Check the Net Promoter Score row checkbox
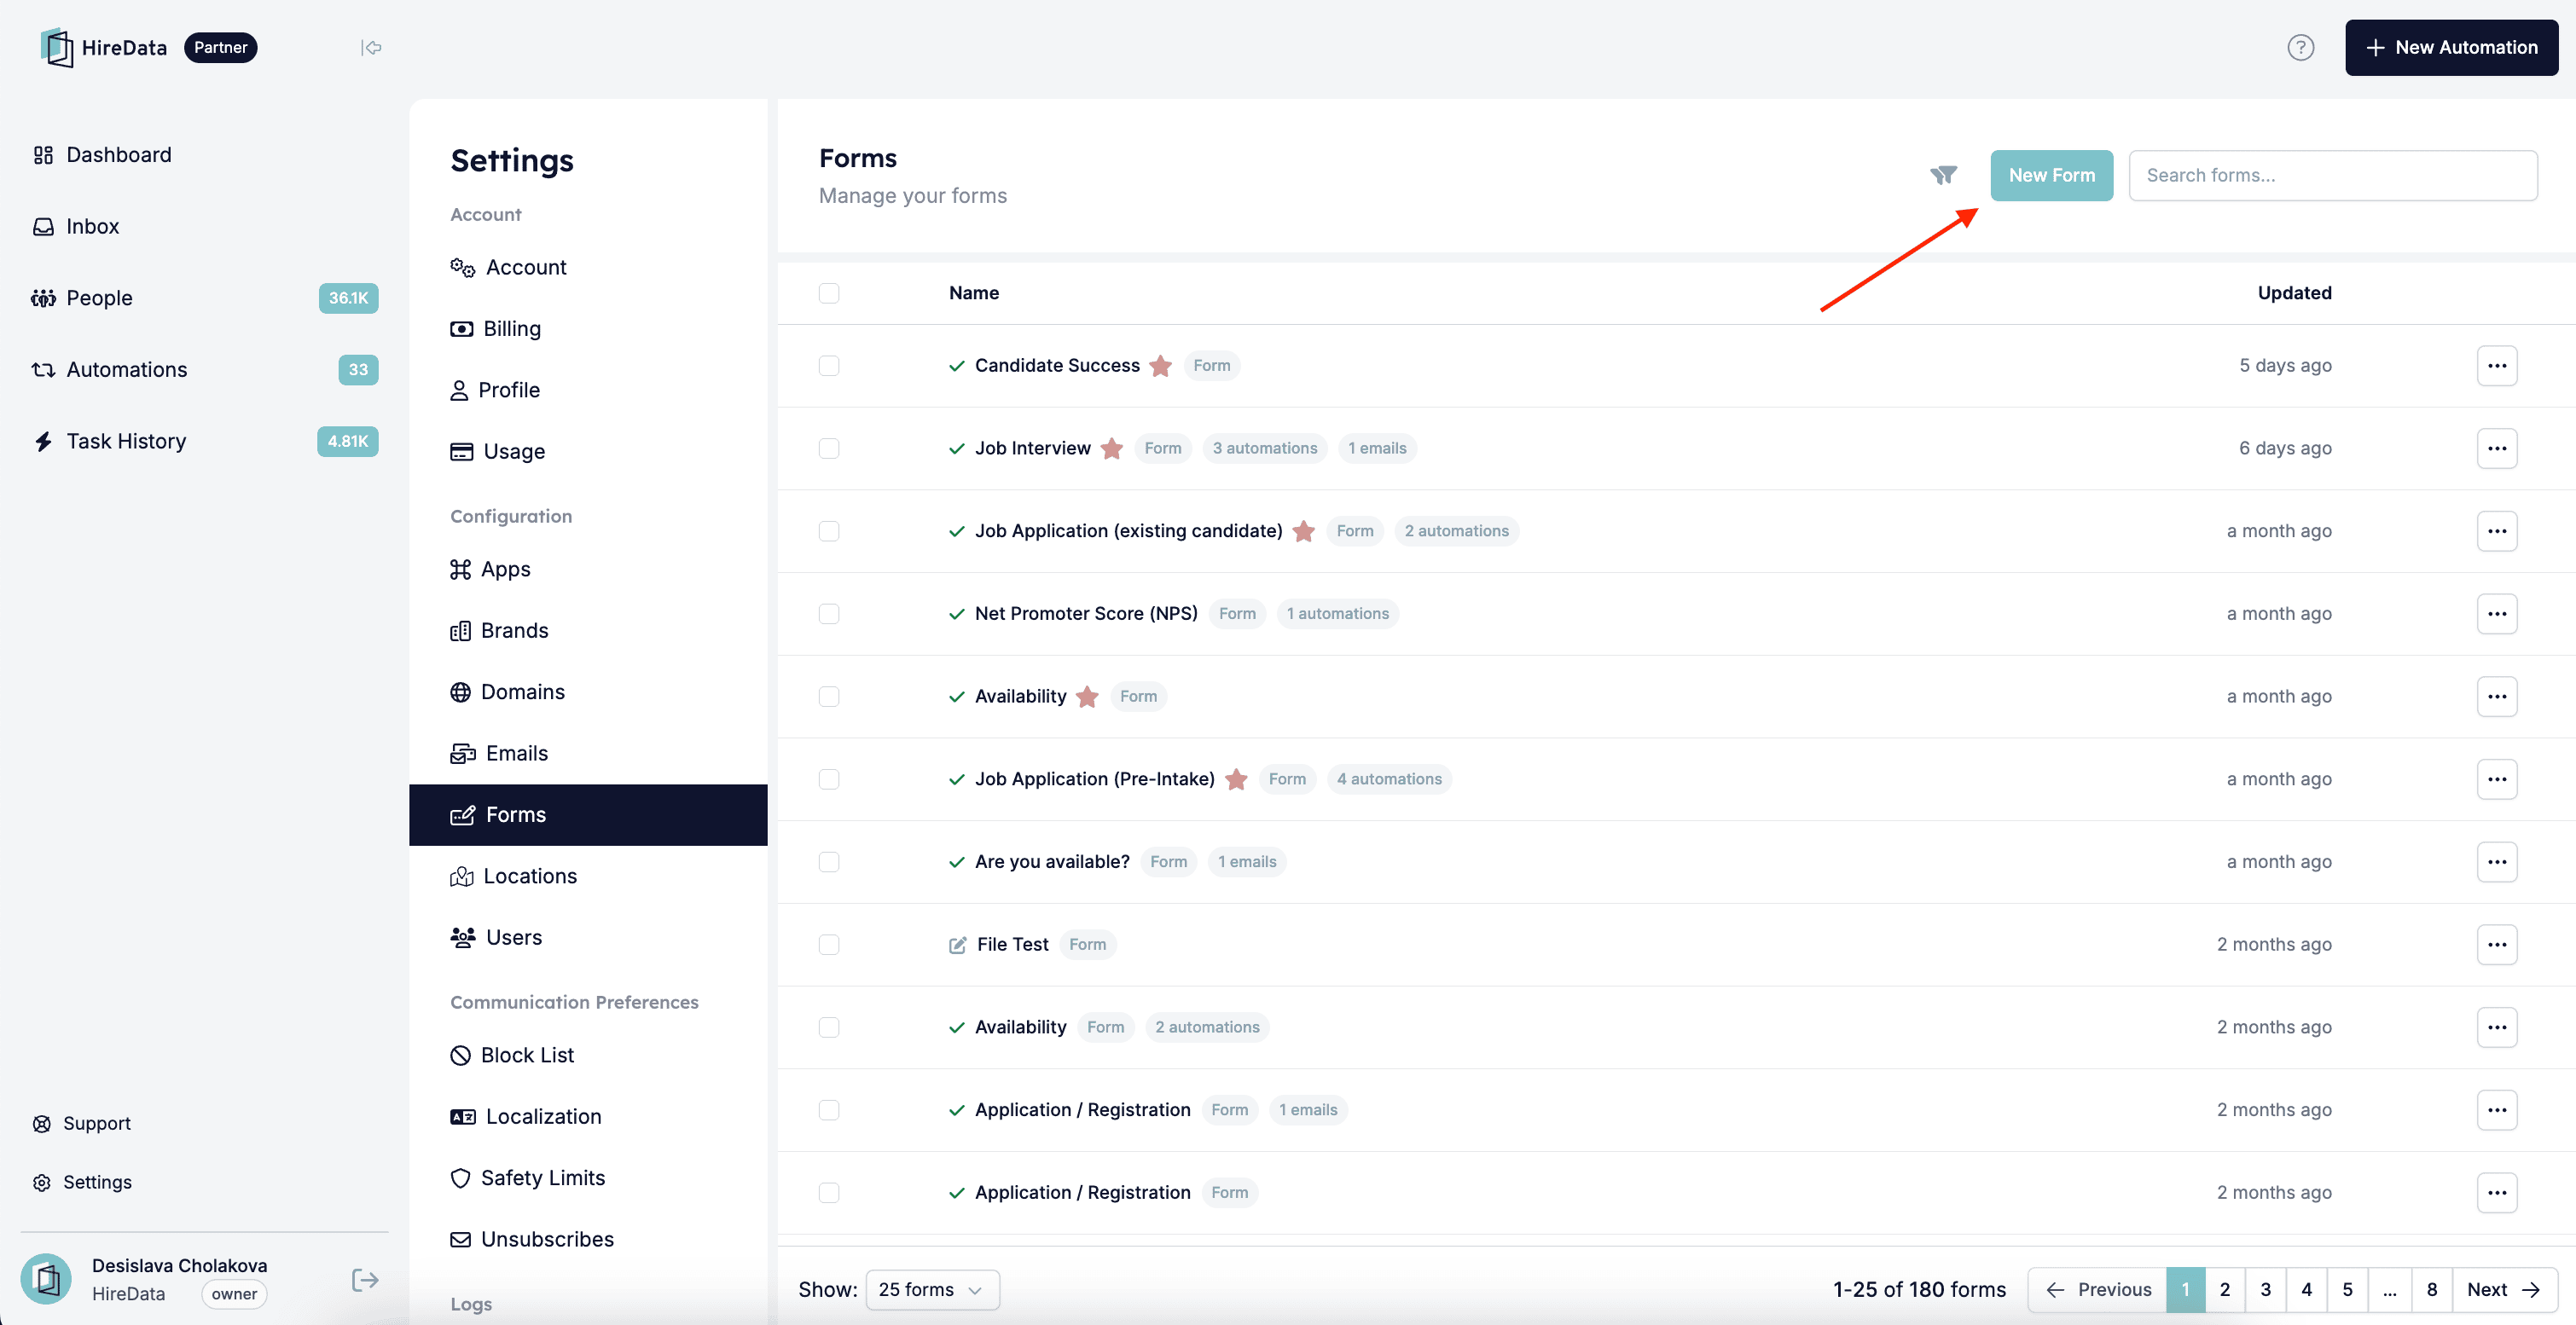Image resolution: width=2576 pixels, height=1325 pixels. click(x=828, y=614)
